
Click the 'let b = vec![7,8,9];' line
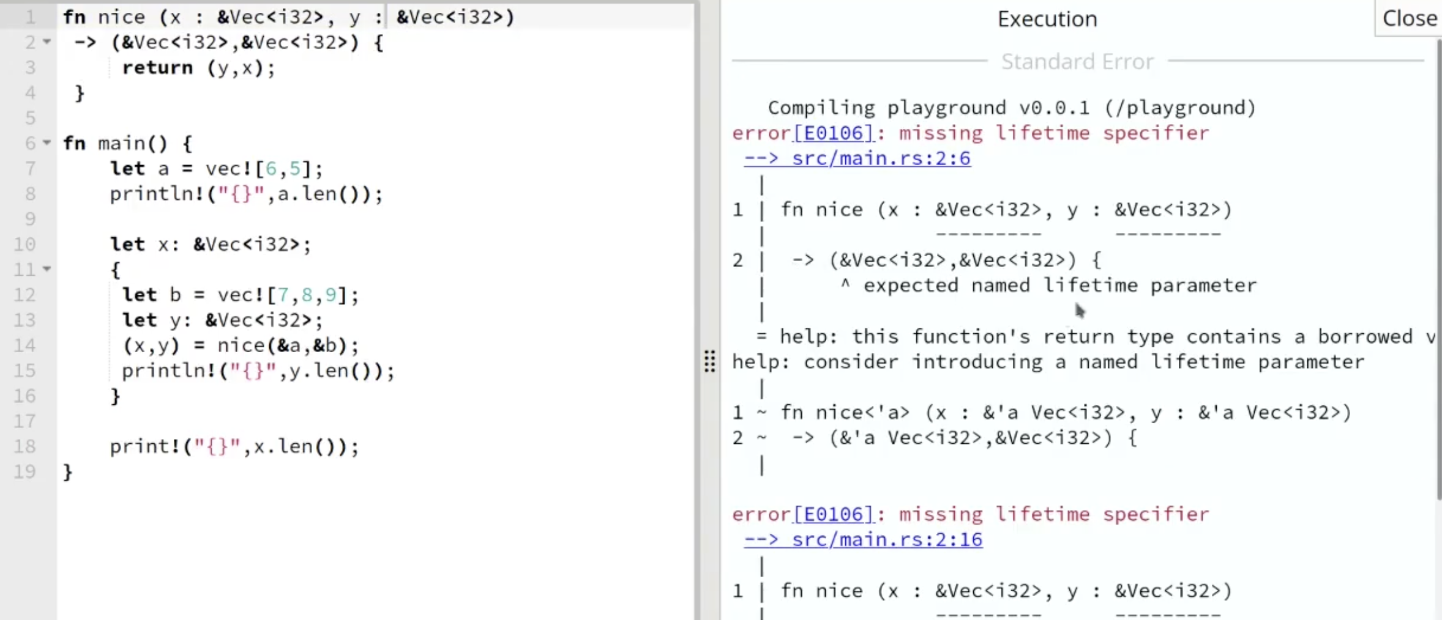pos(240,295)
